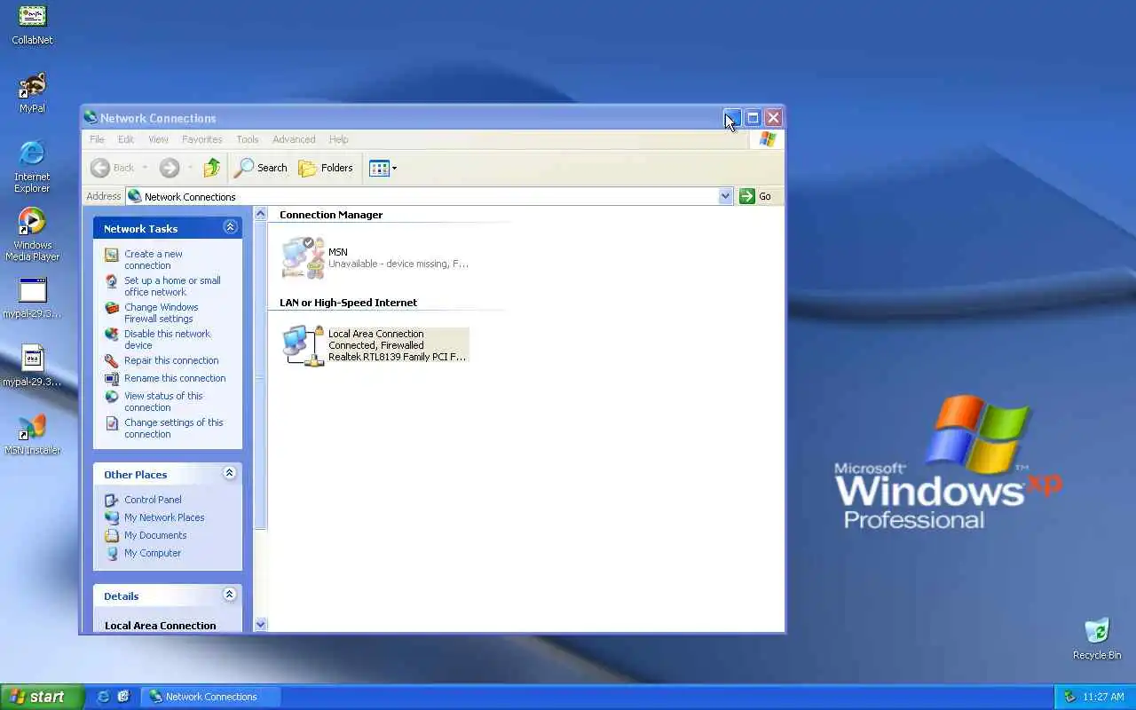Open the Tools menu
The width and height of the screenshot is (1136, 710).
248,139
